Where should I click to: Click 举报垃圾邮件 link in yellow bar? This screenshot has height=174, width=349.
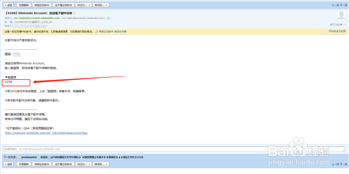click(x=106, y=32)
